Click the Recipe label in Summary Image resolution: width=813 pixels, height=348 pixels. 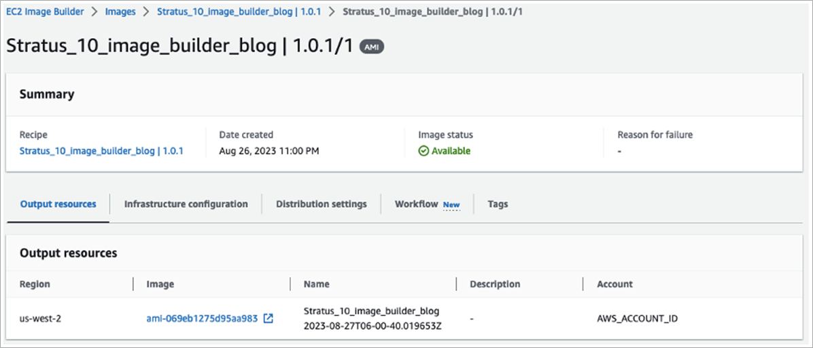33,135
